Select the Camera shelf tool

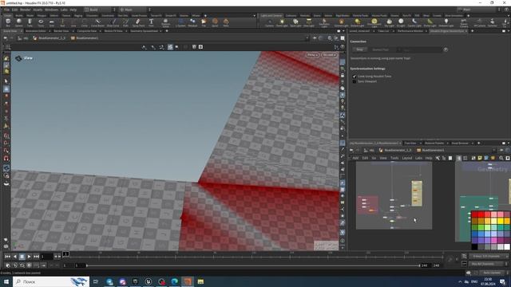(x=269, y=22)
